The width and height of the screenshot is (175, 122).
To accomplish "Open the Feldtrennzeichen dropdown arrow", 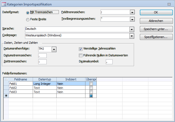I will pyautogui.click(x=132, y=12).
